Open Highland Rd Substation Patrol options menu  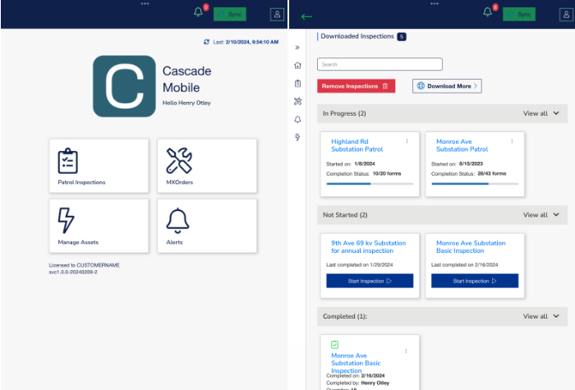(x=407, y=141)
